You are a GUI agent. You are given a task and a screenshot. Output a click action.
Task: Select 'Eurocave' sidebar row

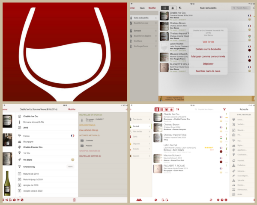[x=144, y=31]
